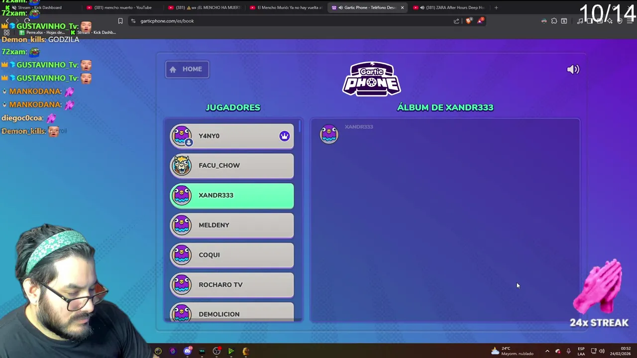Click the share icon in address bar
Image resolution: width=637 pixels, height=358 pixels.
(x=456, y=21)
